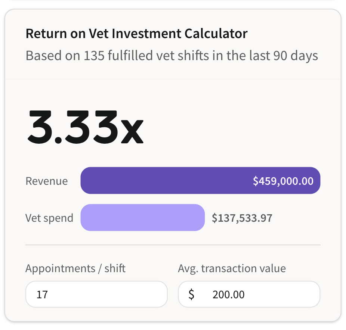This screenshot has height=330, width=346.
Task: Click the Revenue label
Action: click(x=47, y=181)
